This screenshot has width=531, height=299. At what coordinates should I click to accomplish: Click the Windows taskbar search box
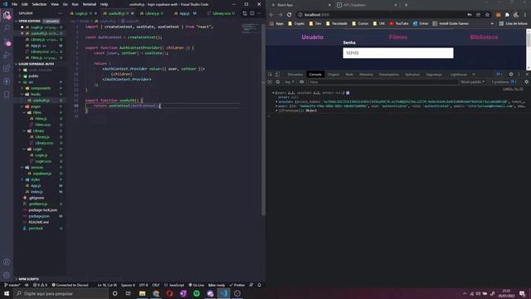tap(61, 293)
